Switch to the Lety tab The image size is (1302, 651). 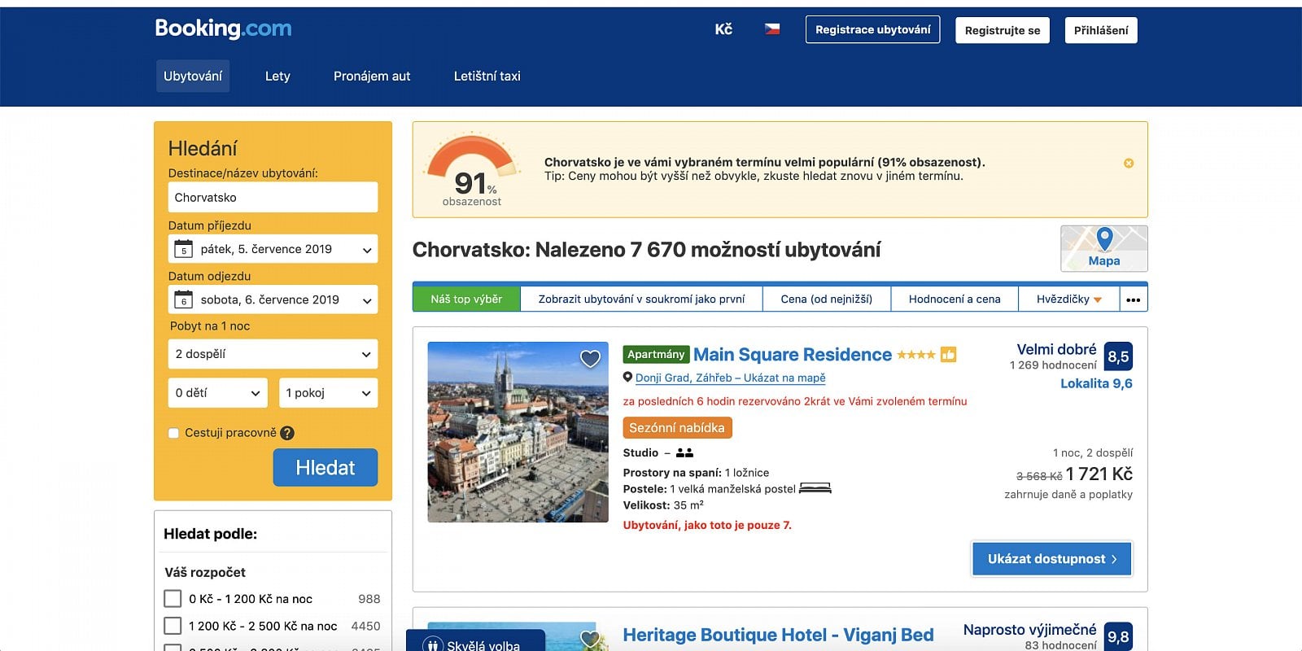[x=277, y=76]
